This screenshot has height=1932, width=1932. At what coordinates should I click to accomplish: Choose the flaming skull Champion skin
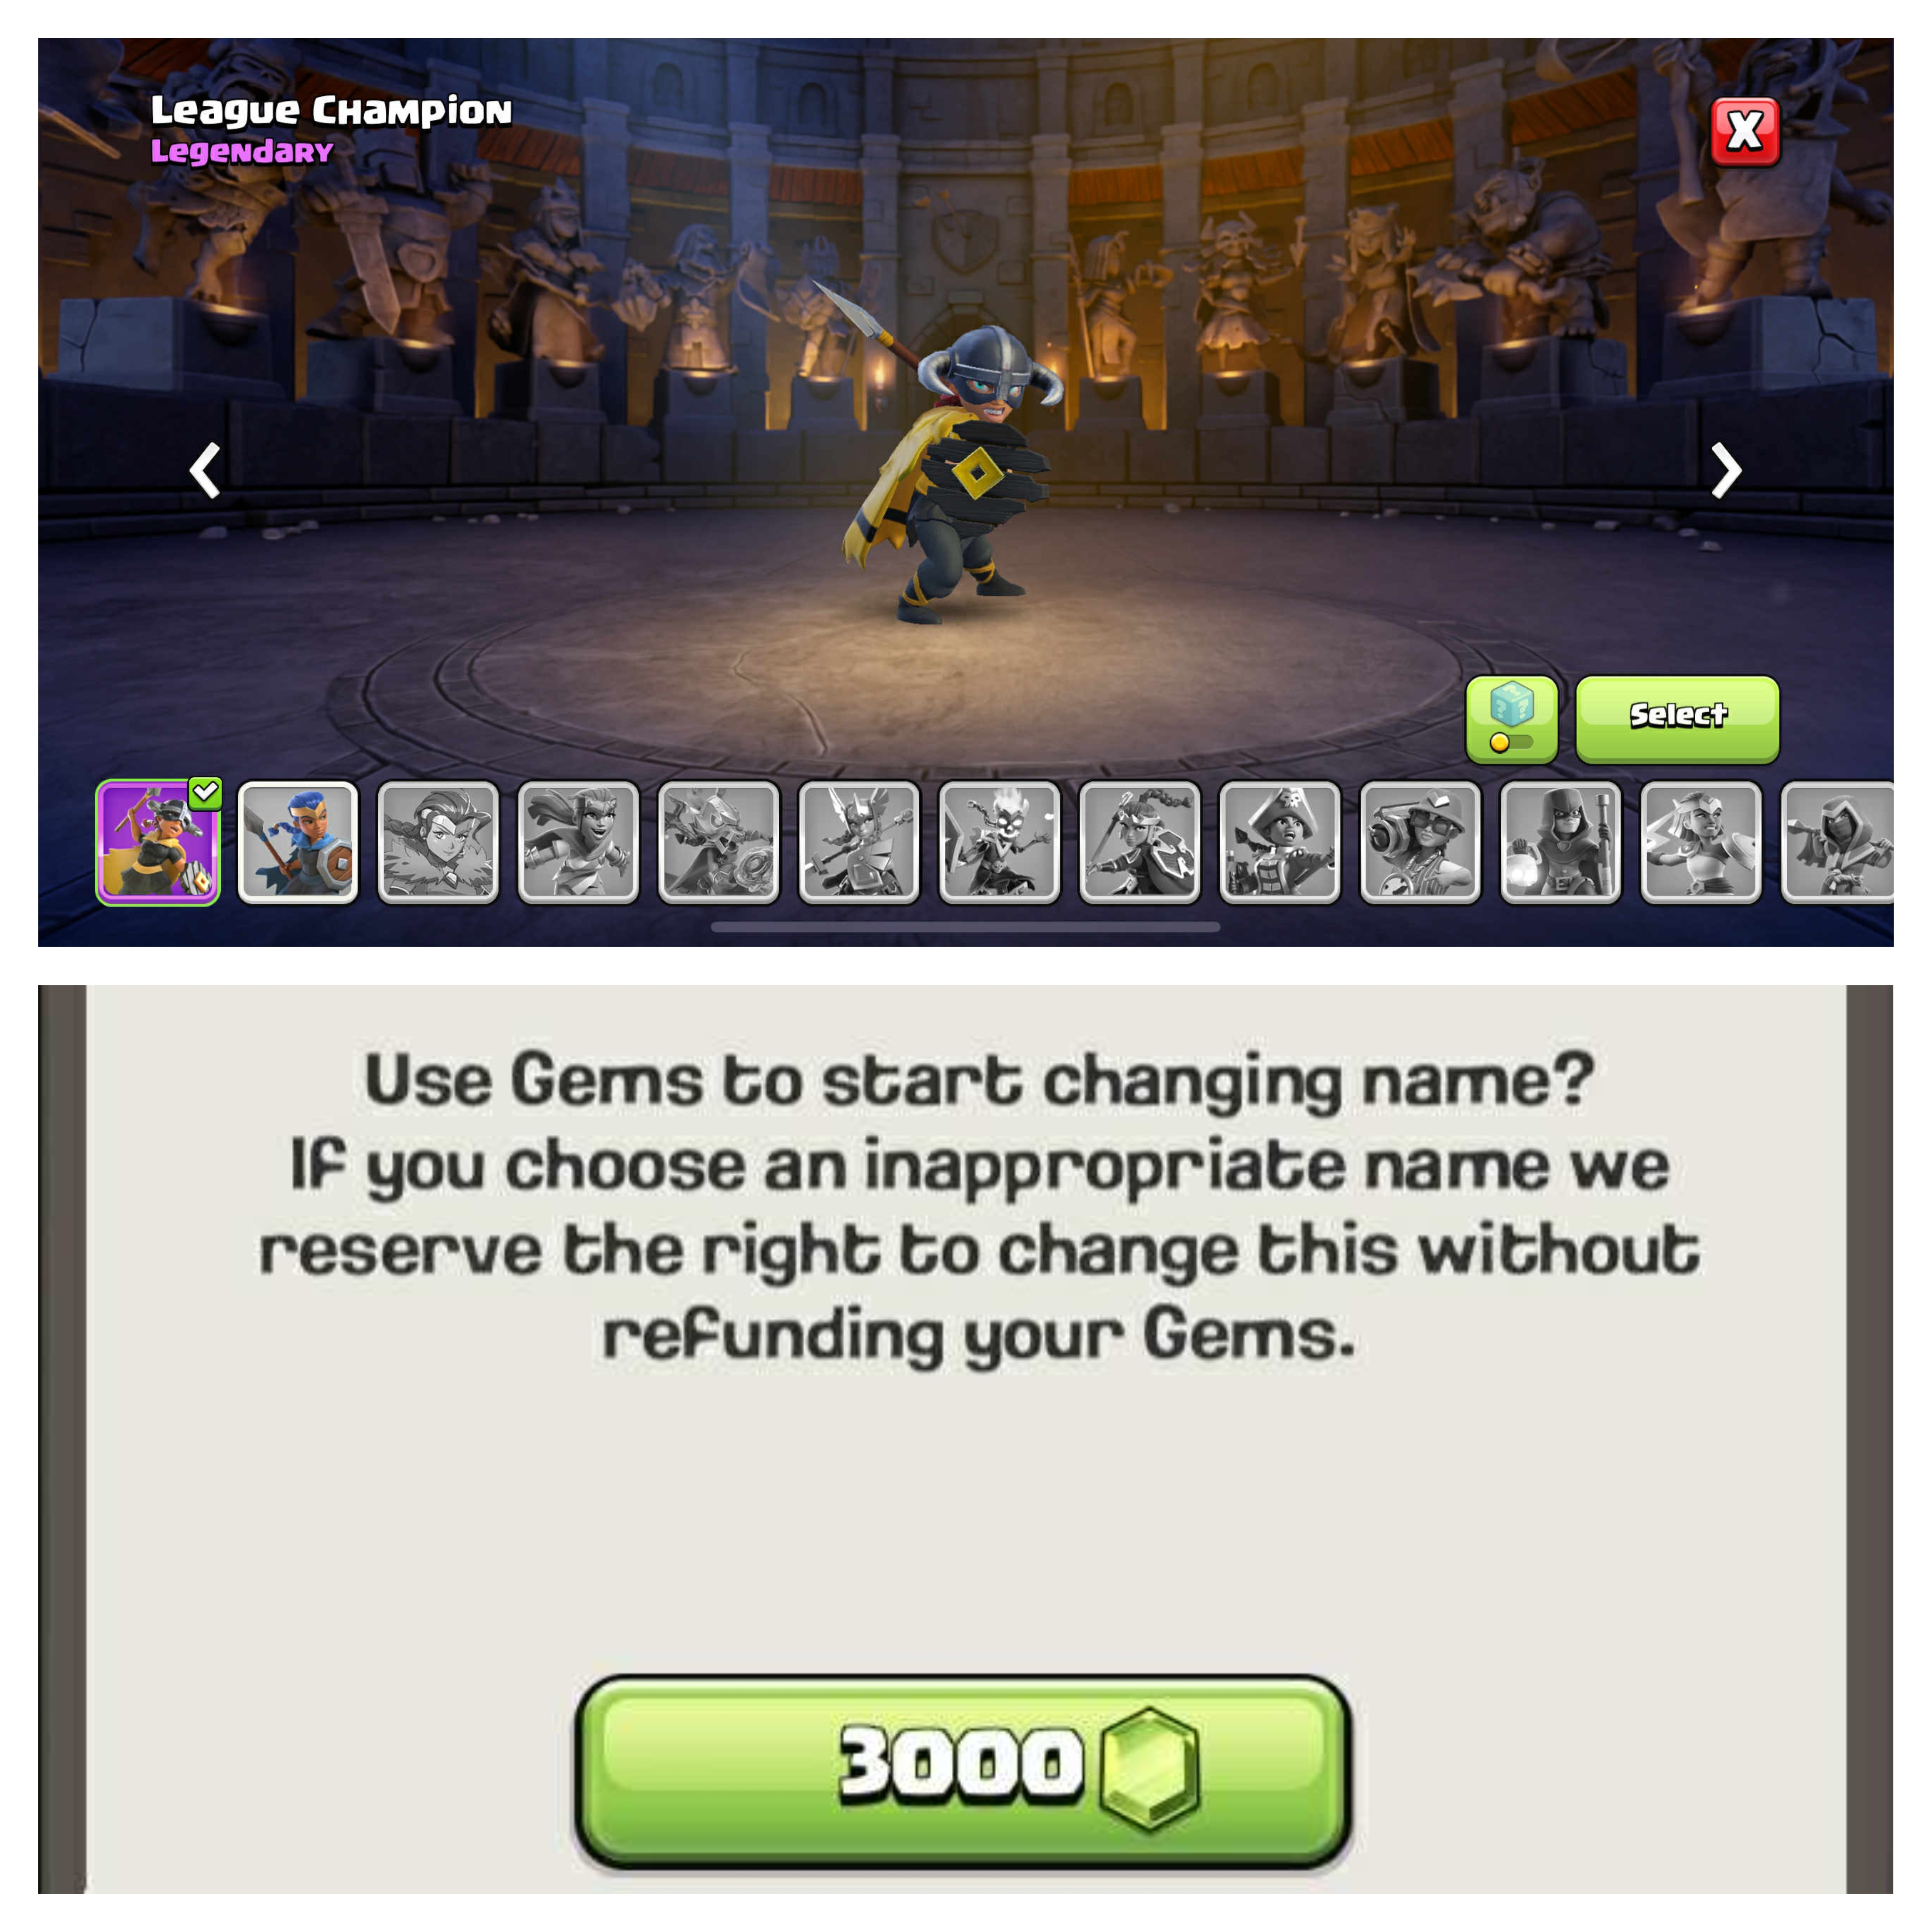point(999,842)
